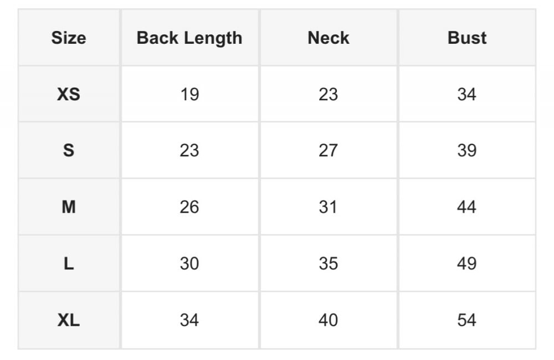554x360 pixels.
Task: Select the XL size row label
Action: 69,320
